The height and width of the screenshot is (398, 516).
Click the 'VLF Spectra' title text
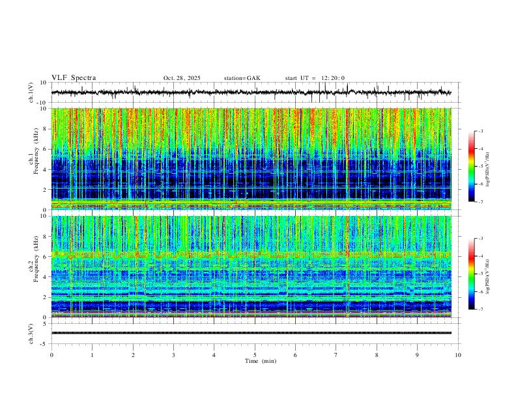tap(74, 78)
